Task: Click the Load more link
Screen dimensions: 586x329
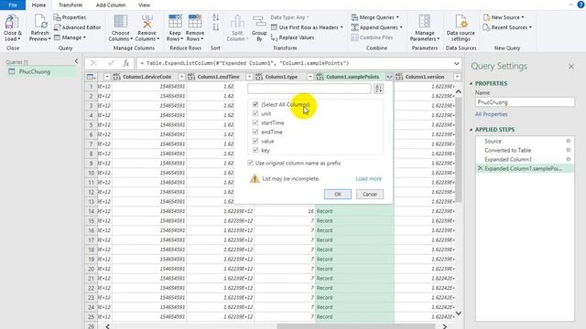Action: tap(368, 179)
